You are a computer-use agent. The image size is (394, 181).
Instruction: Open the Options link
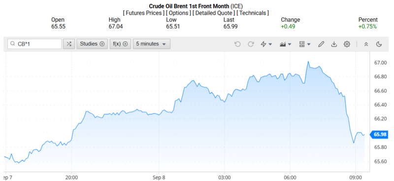(x=178, y=13)
